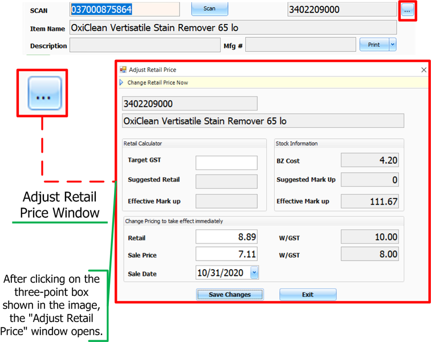The width and height of the screenshot is (431, 342).
Task: Open Adjust Retail Price via three-dot button
Action: (407, 10)
